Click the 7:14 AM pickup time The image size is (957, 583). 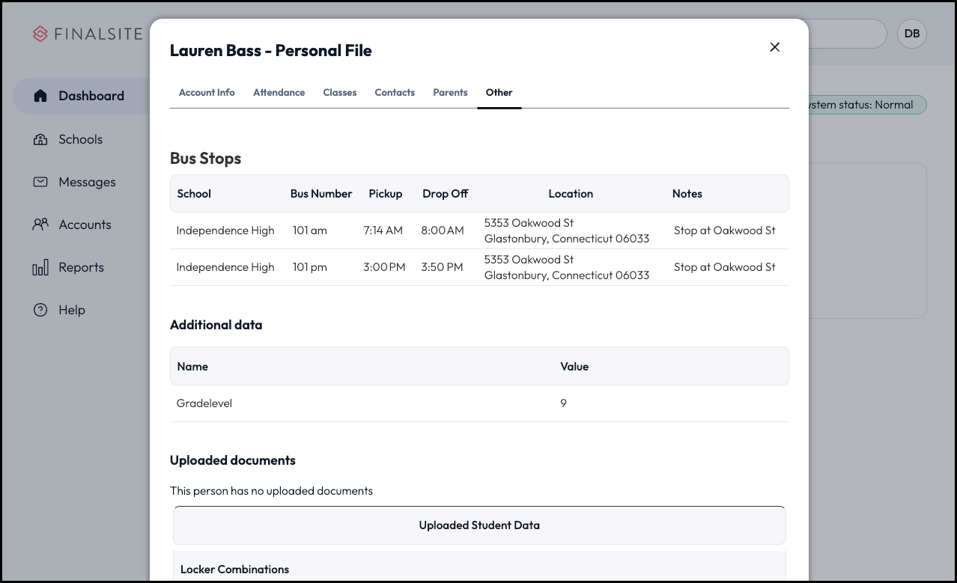pos(383,231)
